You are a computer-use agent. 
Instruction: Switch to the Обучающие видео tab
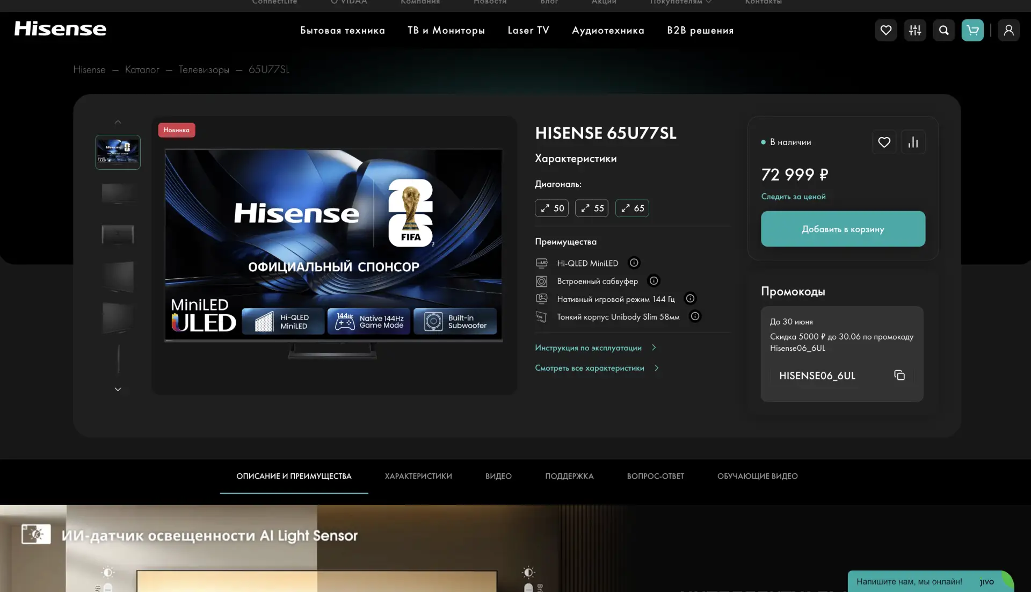pyautogui.click(x=757, y=477)
